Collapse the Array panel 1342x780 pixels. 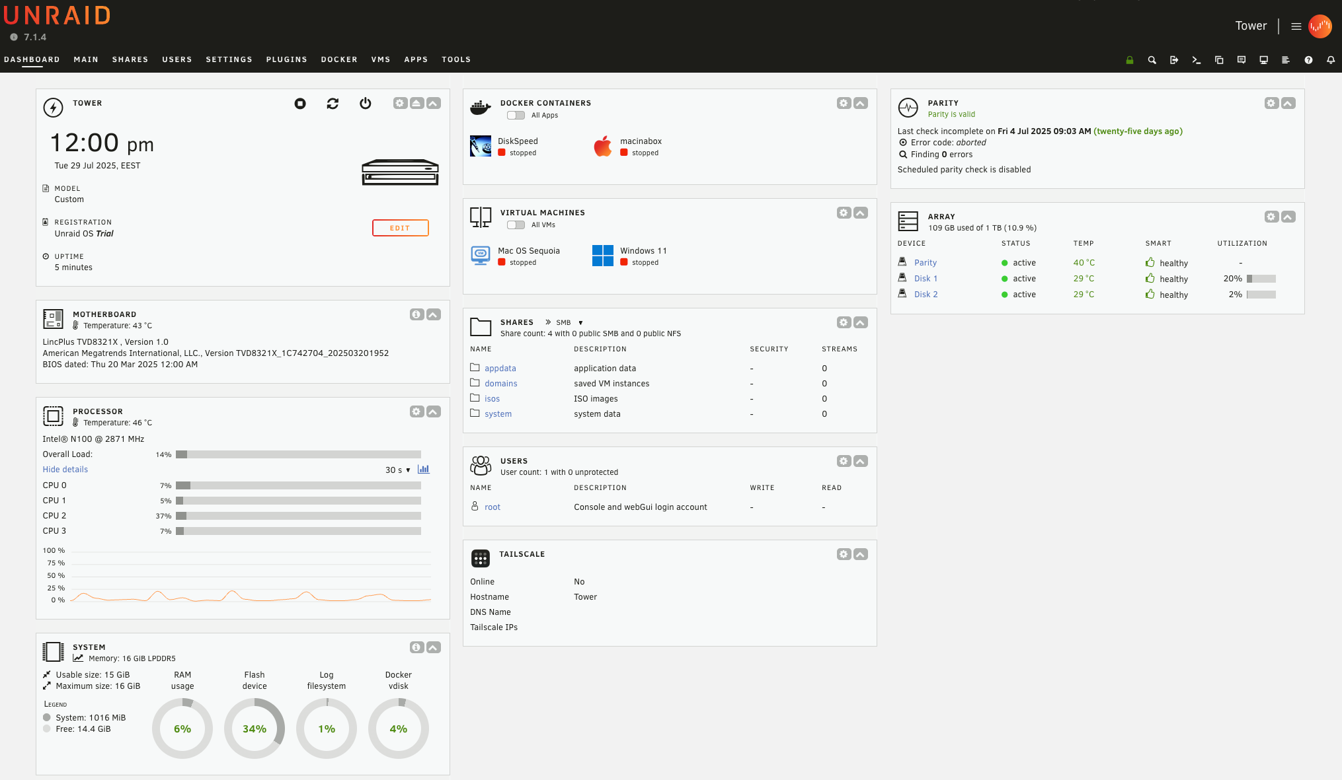point(1288,217)
